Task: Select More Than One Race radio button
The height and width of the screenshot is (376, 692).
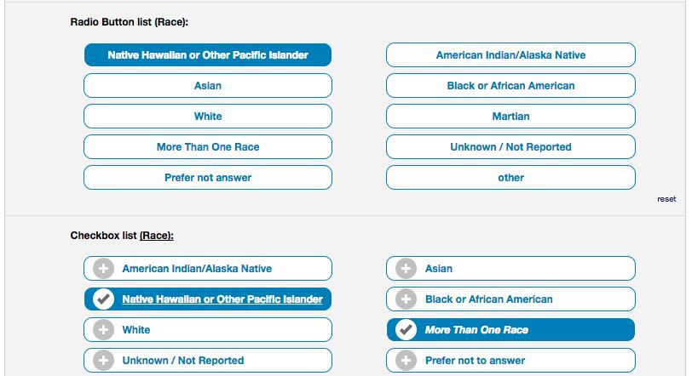Action: point(208,146)
